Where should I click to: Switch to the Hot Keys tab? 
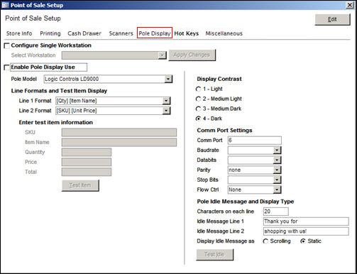187,33
